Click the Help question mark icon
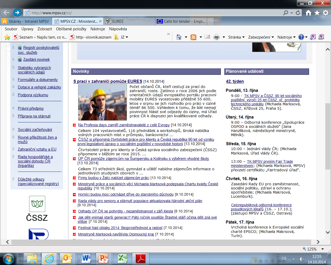Viewport: 331px width, 265px height. (x=301, y=37)
